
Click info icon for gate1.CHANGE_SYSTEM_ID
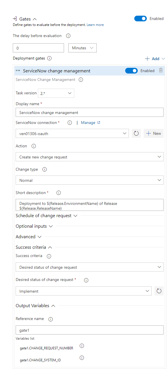(x=82, y=358)
